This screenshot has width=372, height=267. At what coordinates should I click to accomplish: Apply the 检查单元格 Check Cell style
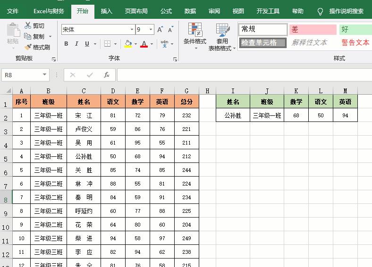pos(262,42)
